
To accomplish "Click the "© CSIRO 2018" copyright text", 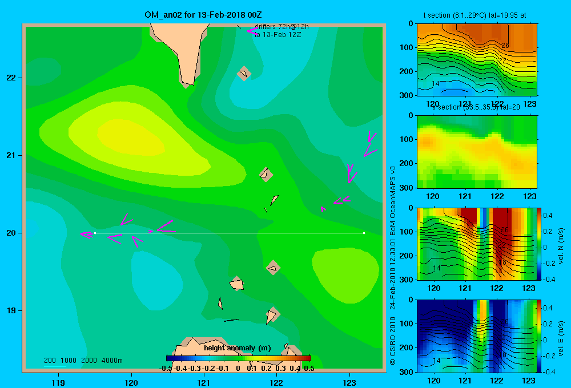I will pyautogui.click(x=393, y=341).
